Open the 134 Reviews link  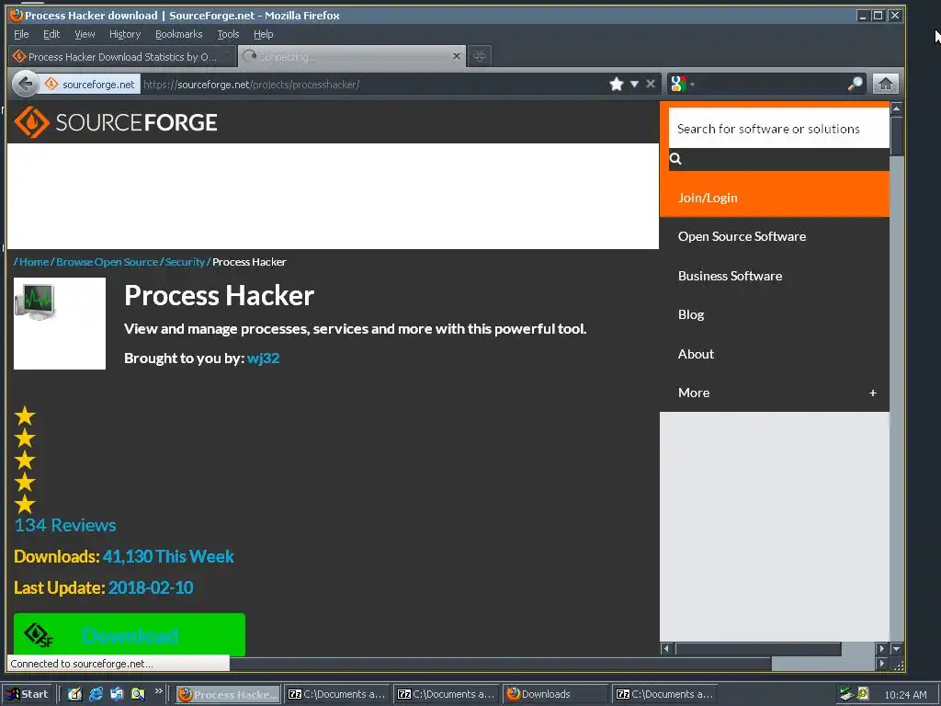(x=65, y=525)
